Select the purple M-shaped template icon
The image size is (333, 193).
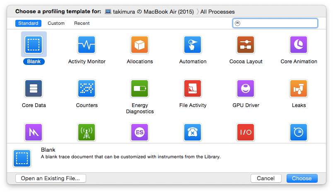pos(34,132)
